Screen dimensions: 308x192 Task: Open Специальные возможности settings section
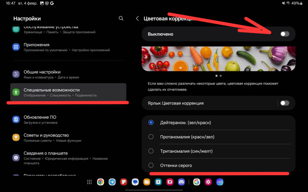68,92
